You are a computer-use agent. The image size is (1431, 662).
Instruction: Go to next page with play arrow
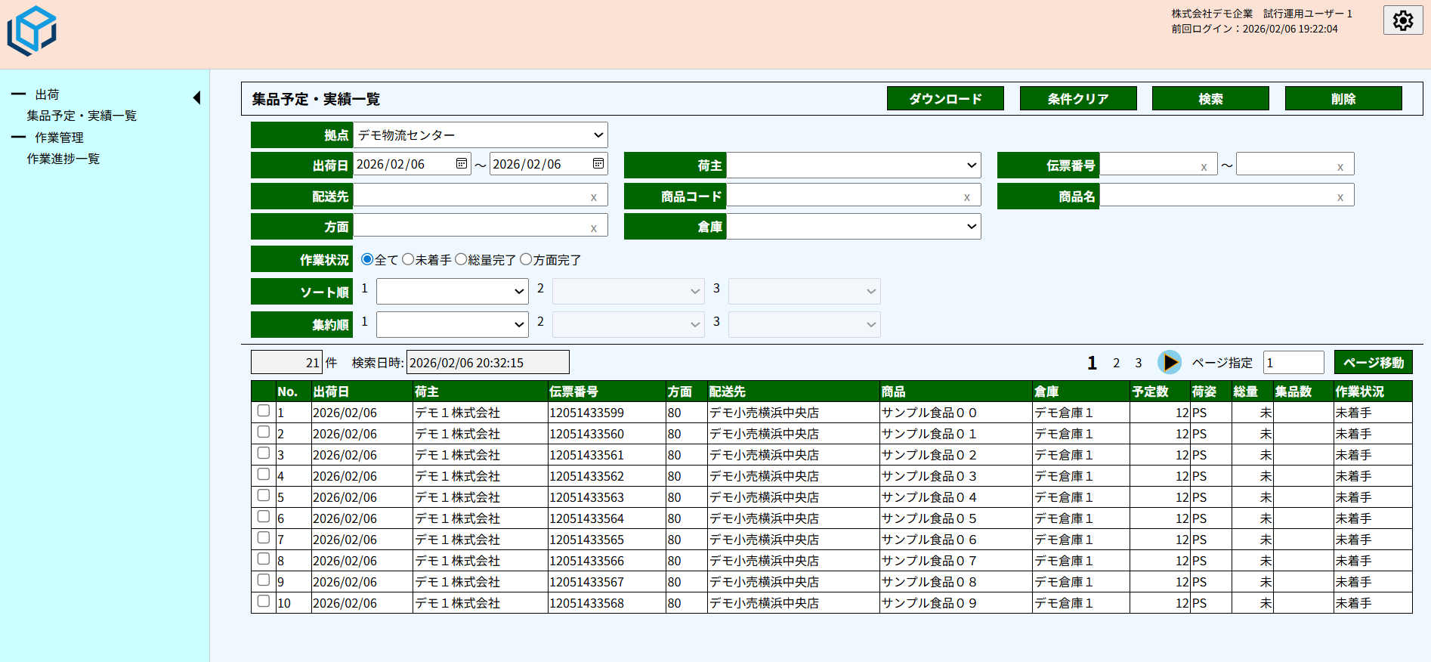coord(1170,363)
